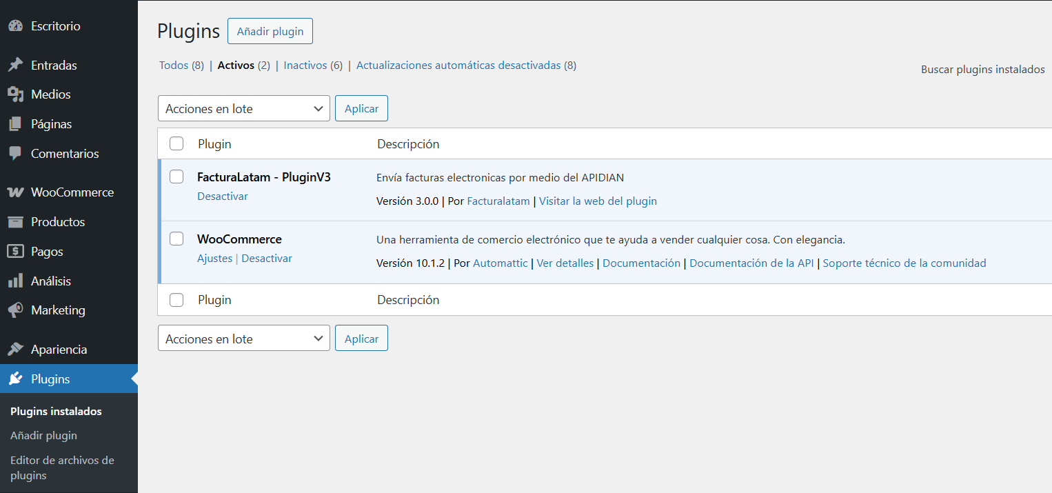
Task: Click the Comentarios speech bubble icon
Action: pyautogui.click(x=15, y=154)
